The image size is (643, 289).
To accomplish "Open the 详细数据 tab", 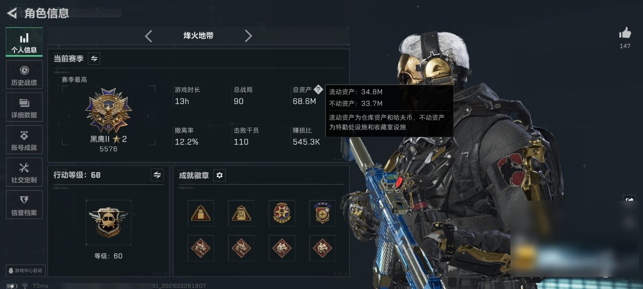I will click(x=24, y=107).
